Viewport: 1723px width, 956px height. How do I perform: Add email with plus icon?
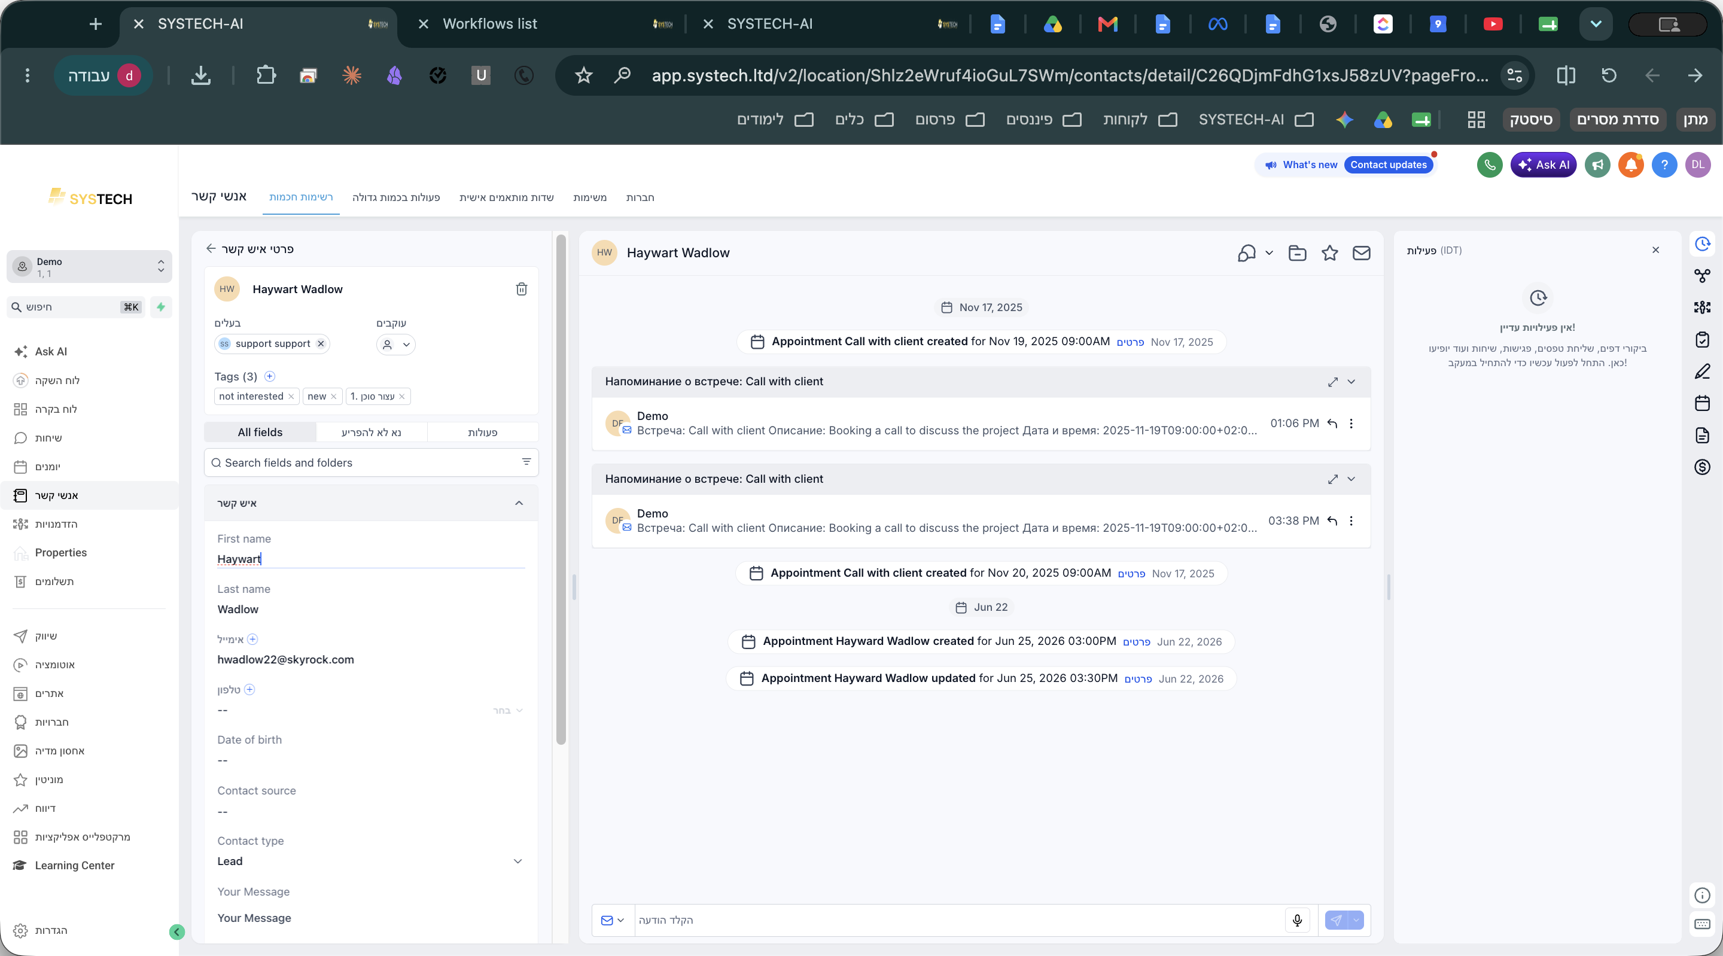tap(252, 639)
